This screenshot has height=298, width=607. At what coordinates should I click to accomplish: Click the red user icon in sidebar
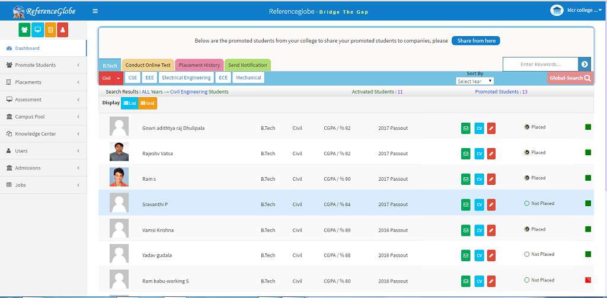pos(63,29)
